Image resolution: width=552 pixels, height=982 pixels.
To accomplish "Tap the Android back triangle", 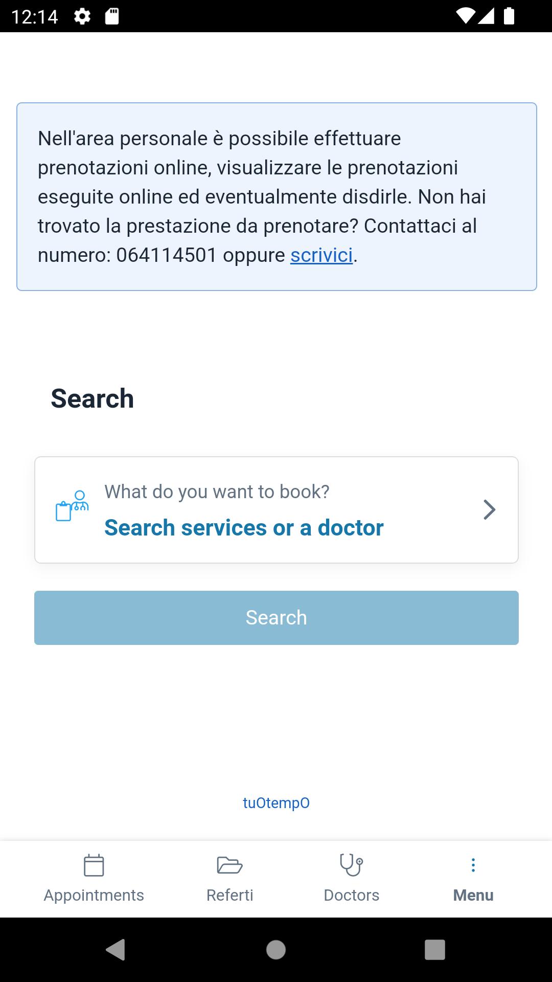I will [116, 950].
